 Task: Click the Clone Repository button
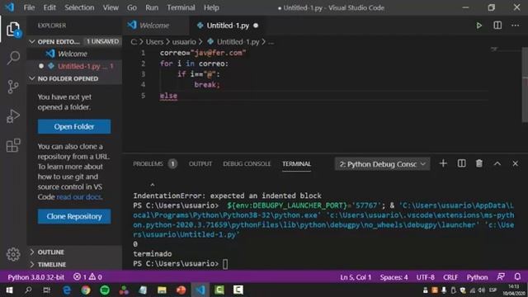pos(74,216)
